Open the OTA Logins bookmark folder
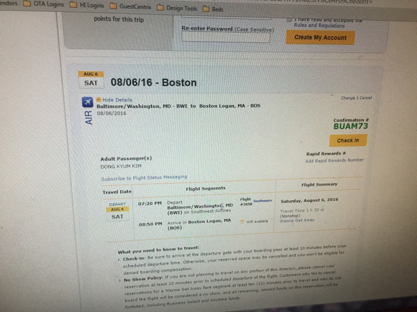 click(44, 4)
